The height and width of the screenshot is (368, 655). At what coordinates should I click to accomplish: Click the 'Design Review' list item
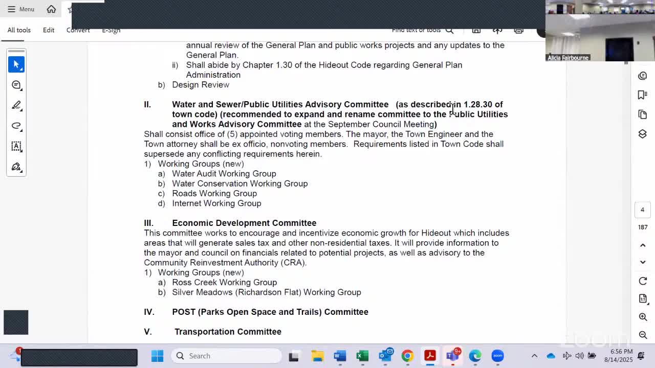click(x=201, y=85)
